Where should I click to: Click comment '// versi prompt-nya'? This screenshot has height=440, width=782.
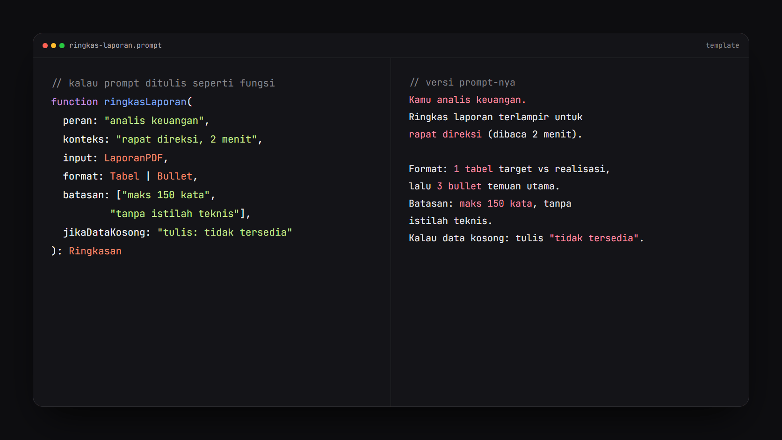click(x=462, y=83)
